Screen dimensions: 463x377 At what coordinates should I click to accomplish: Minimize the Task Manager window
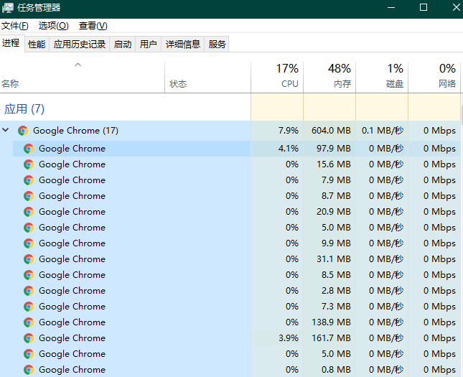(391, 8)
